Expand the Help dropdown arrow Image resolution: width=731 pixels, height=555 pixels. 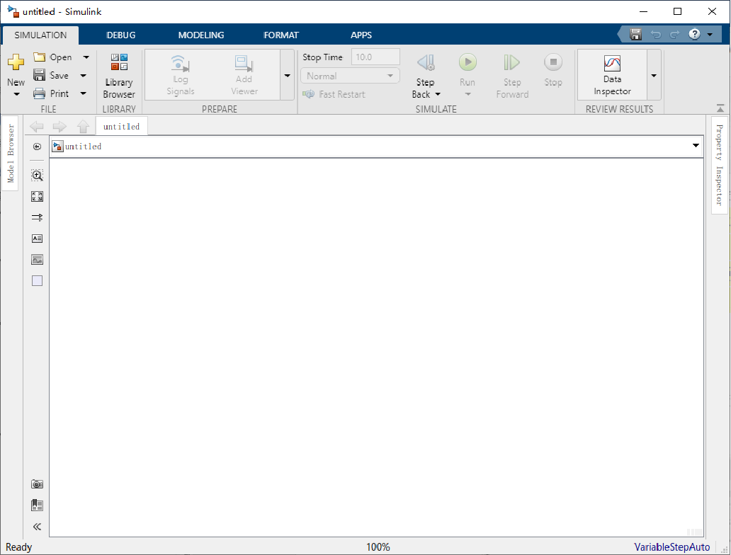710,35
